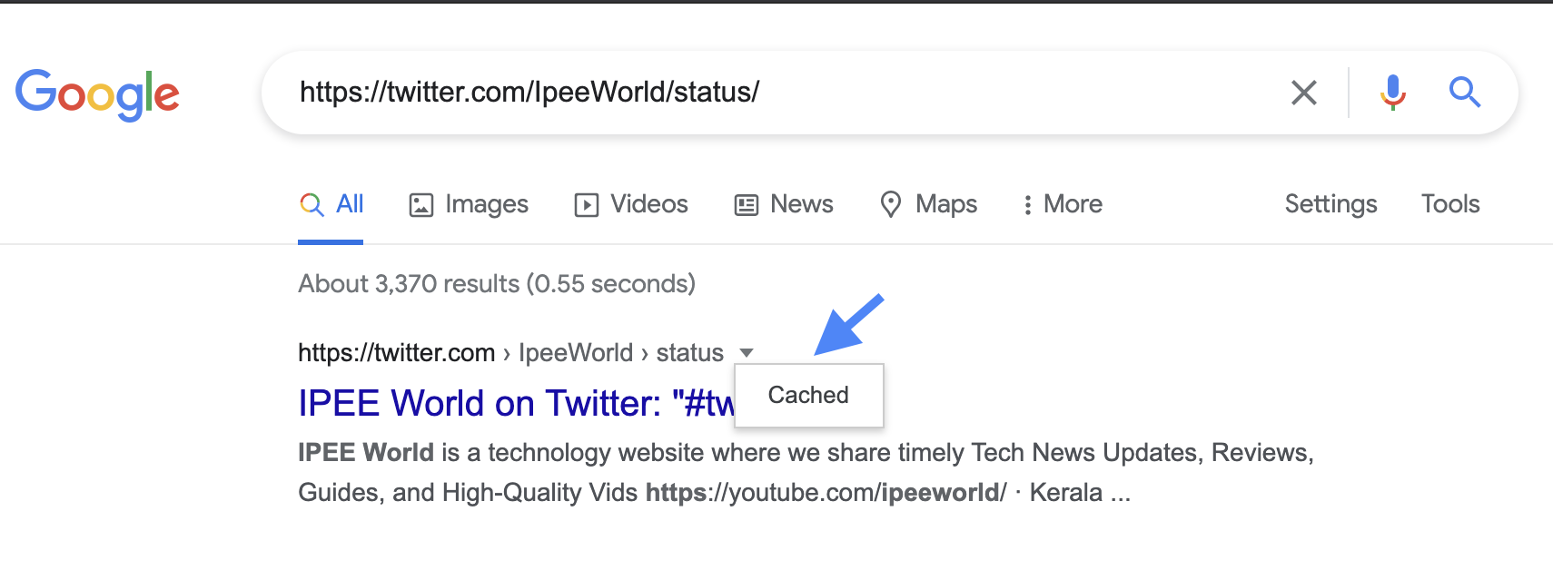Image resolution: width=1553 pixels, height=570 pixels.
Task: Open Google search Settings
Action: coord(1330,204)
